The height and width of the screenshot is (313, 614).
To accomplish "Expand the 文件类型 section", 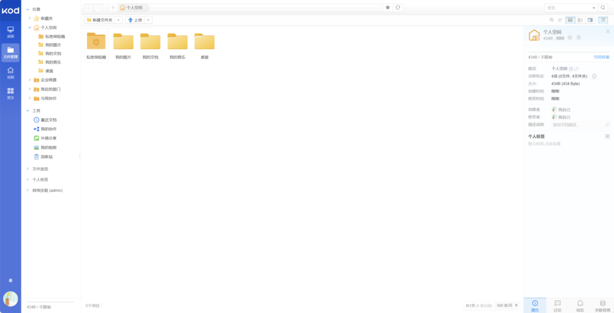I will pos(28,169).
